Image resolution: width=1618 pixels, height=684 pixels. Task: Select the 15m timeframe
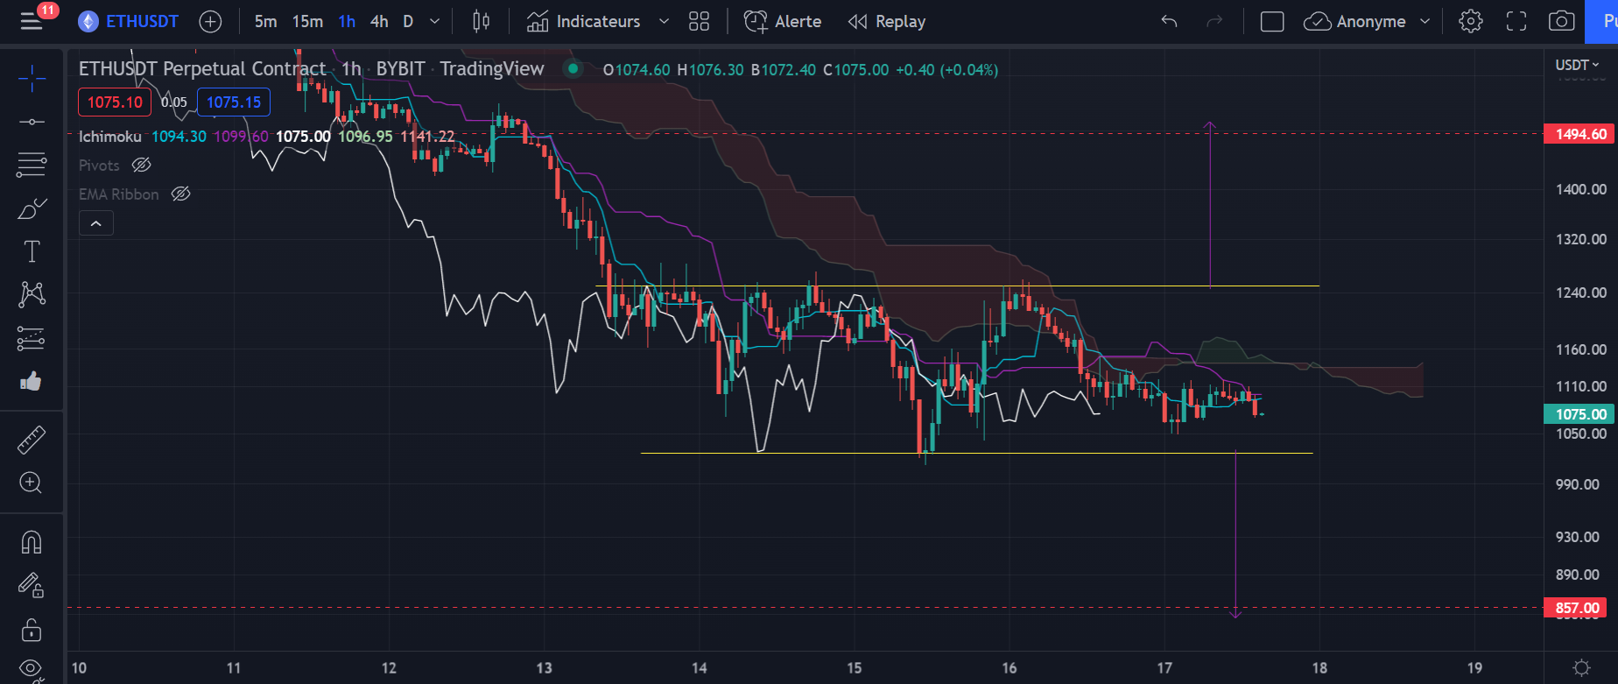[307, 22]
